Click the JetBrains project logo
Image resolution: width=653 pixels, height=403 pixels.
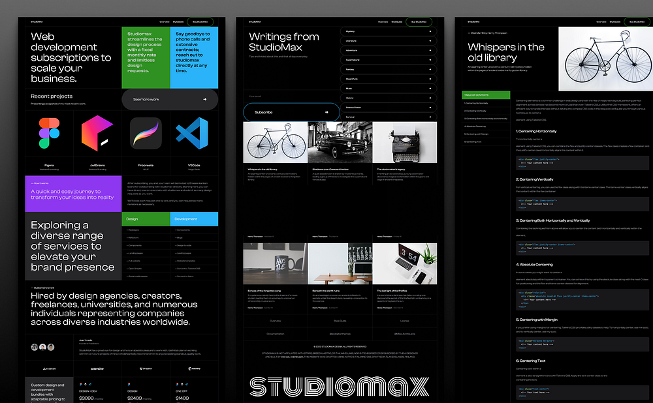pos(97,133)
